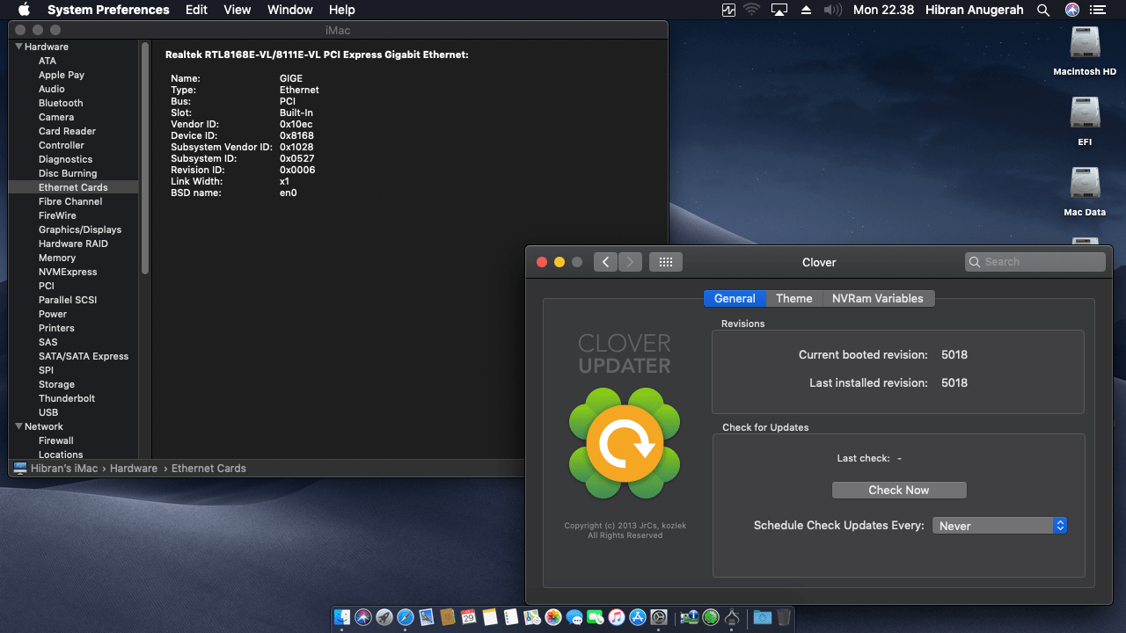Image resolution: width=1126 pixels, height=633 pixels.
Task: Open the Window menu
Action: [289, 10]
